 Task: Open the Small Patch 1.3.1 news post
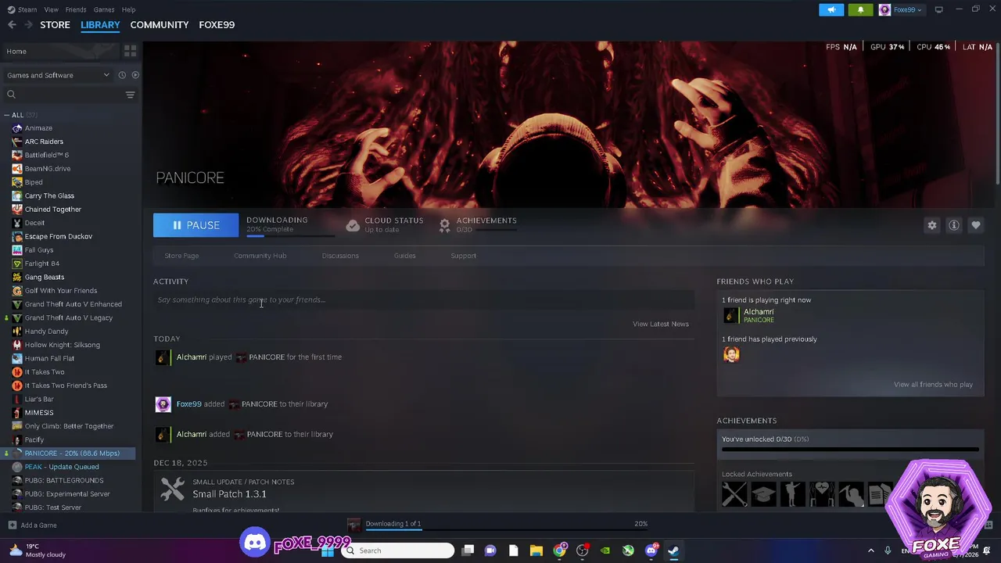click(229, 494)
